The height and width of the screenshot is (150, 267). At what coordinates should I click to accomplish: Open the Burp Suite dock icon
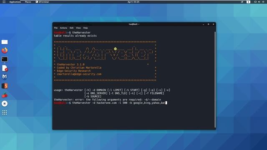click(x=5, y=86)
